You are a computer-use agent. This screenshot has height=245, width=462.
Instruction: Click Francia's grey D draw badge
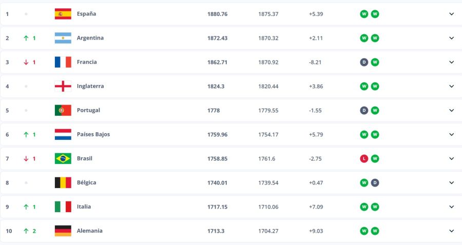[x=364, y=62]
